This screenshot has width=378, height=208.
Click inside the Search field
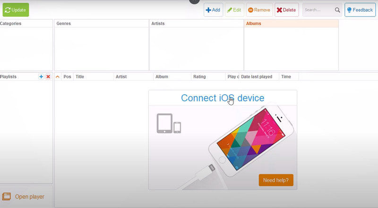[318, 10]
